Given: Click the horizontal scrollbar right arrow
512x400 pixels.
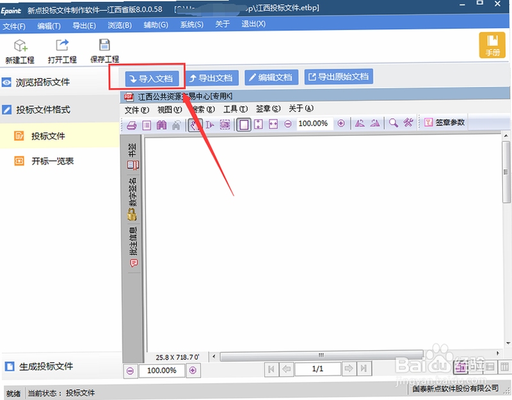Looking at the screenshot, I should coord(498,353).
